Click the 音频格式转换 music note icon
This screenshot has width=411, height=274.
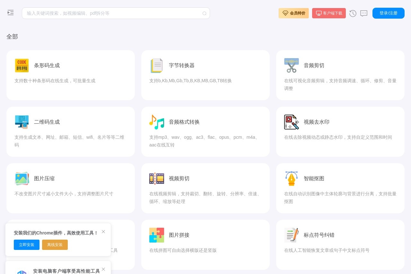(156, 122)
